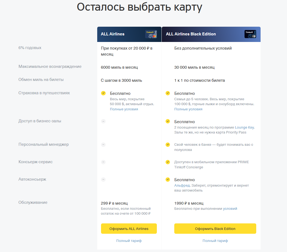Click the 'Максимальное вознаграждение' row label

[x=50, y=66]
